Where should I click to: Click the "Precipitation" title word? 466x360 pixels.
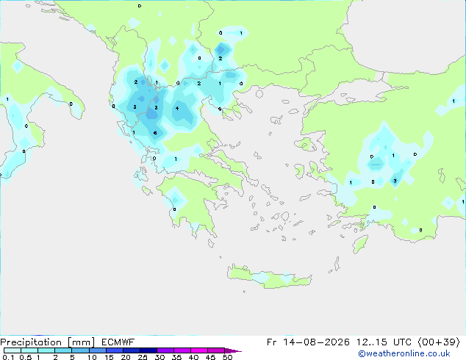tap(31, 342)
